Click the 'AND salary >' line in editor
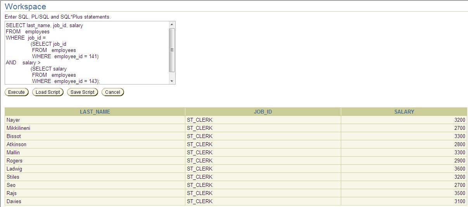 point(23,62)
